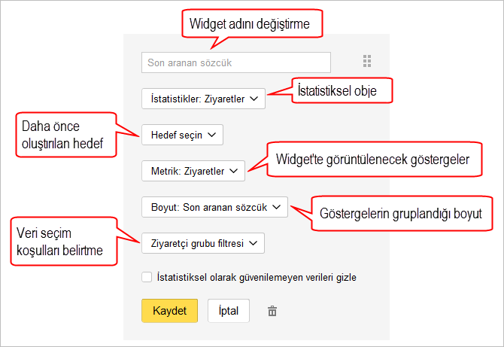Enable İstatistiksel olarak güvenilemeyen verileri gizle checkbox
504x347 pixels.
tap(147, 277)
